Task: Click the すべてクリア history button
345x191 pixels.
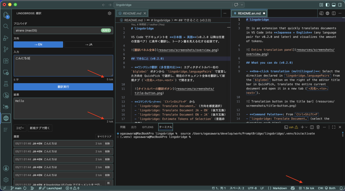Action: pos(104,137)
